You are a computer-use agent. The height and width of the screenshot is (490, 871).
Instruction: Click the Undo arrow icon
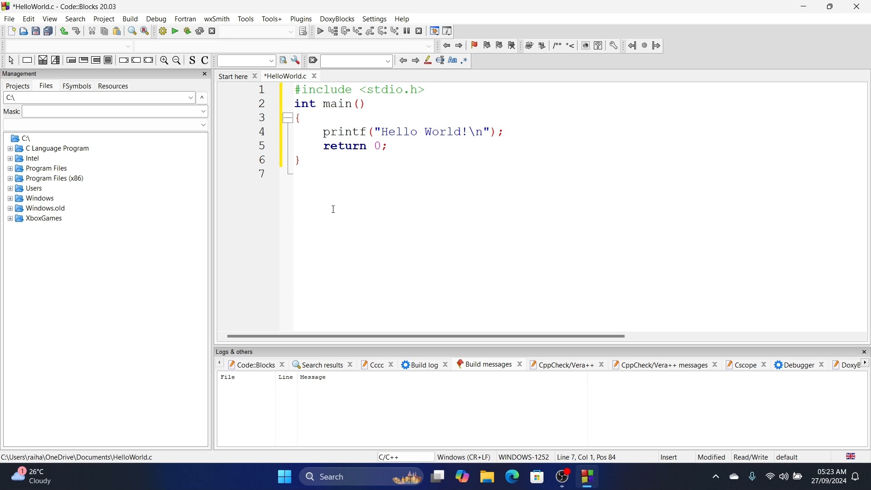tap(64, 32)
